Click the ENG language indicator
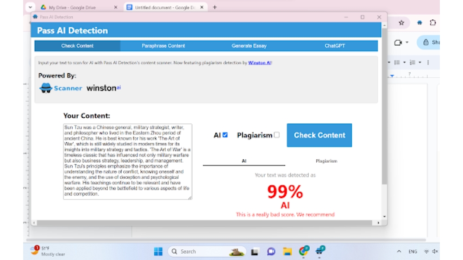463x260 pixels. pos(413,252)
